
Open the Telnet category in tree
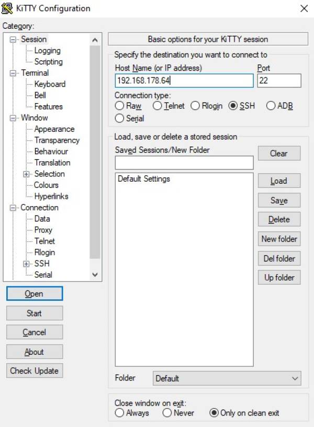44,241
